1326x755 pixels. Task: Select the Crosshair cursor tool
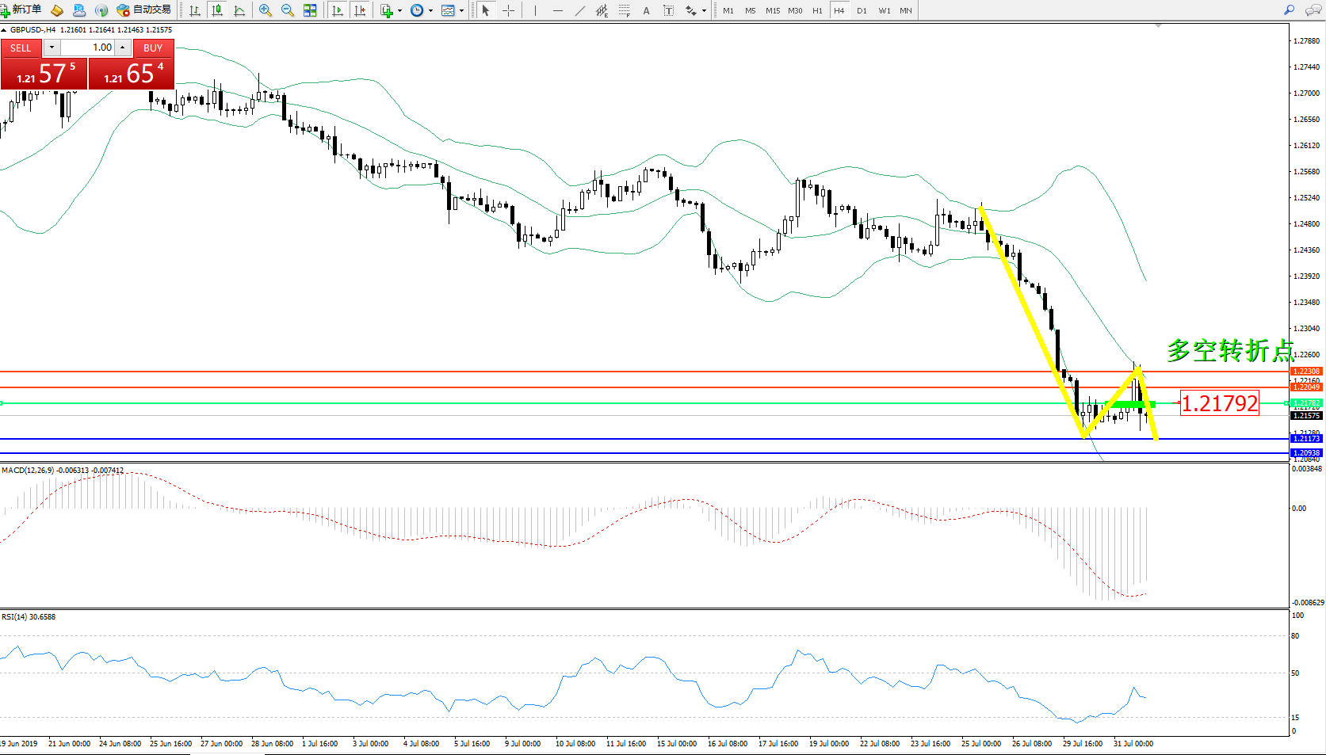[x=508, y=10]
